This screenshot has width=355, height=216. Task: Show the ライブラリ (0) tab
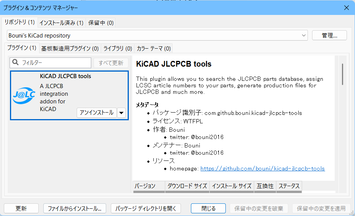tap(118, 48)
